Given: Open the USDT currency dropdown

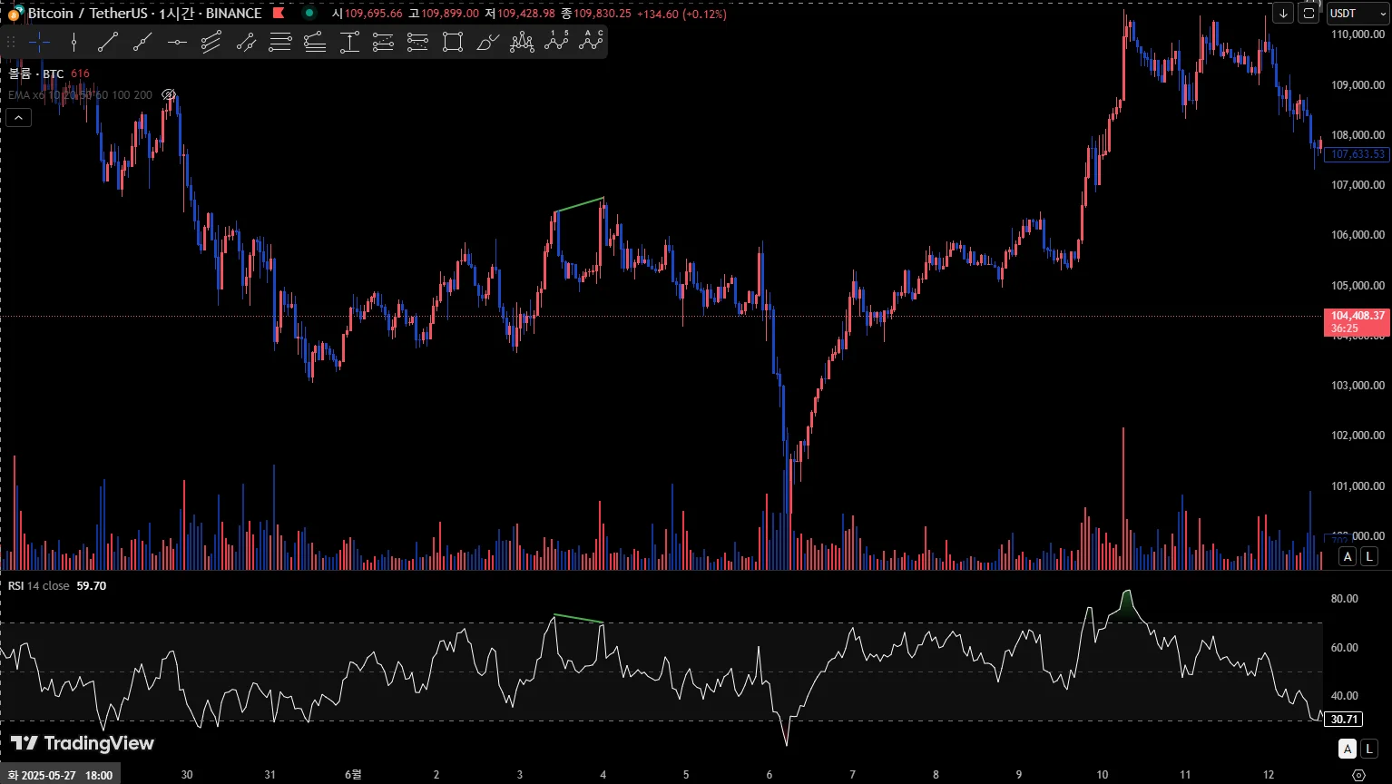Looking at the screenshot, I should pos(1357,13).
